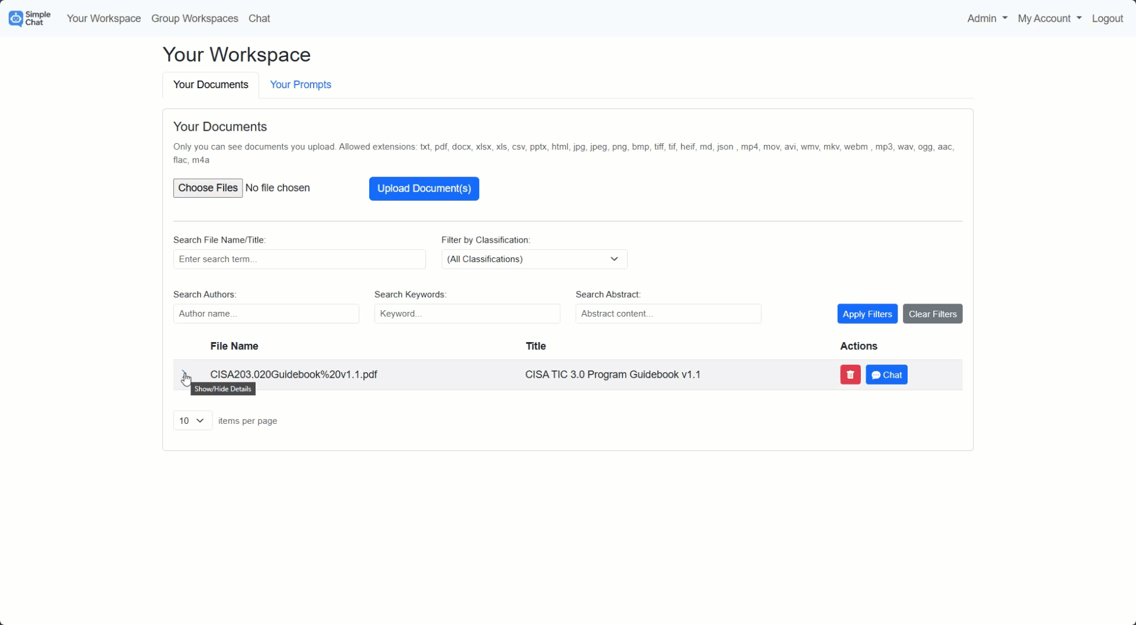Select the Your Documents tab
The width and height of the screenshot is (1136, 625).
point(210,85)
